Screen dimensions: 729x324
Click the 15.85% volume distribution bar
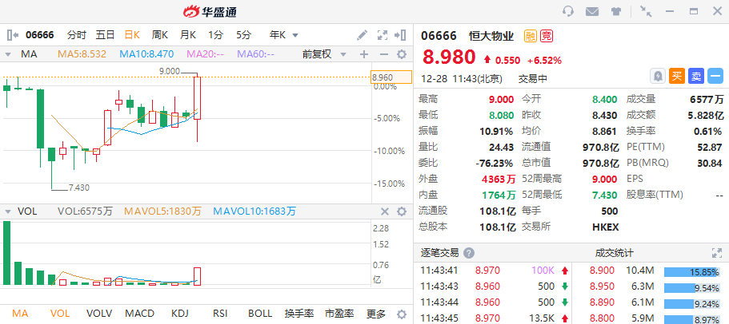point(692,271)
